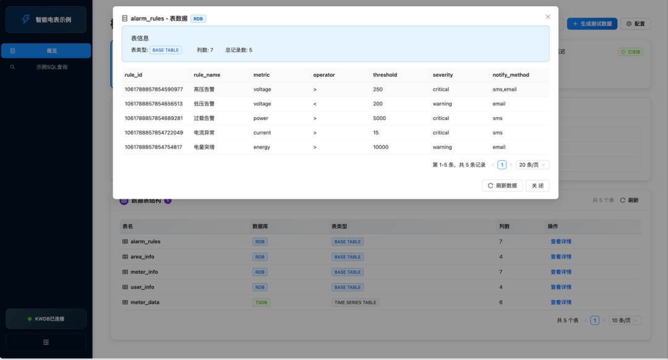Click page 1 in the dialog pagination
Screen dimensions: 668x360
pos(502,164)
